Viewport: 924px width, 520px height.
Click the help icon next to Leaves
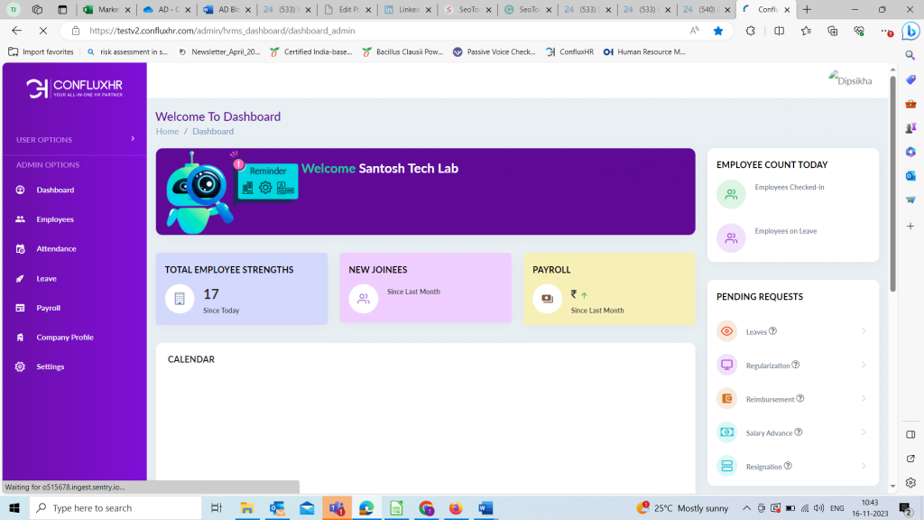pyautogui.click(x=773, y=331)
